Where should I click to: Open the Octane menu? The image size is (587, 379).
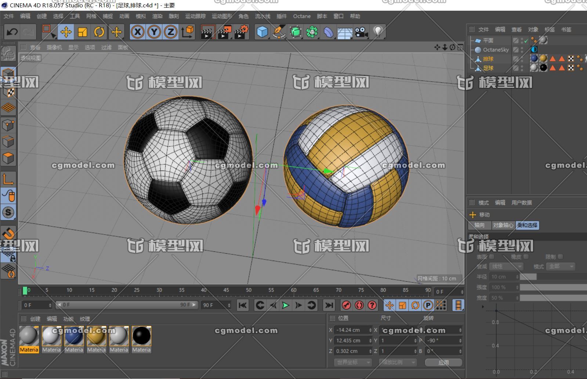coord(302,16)
